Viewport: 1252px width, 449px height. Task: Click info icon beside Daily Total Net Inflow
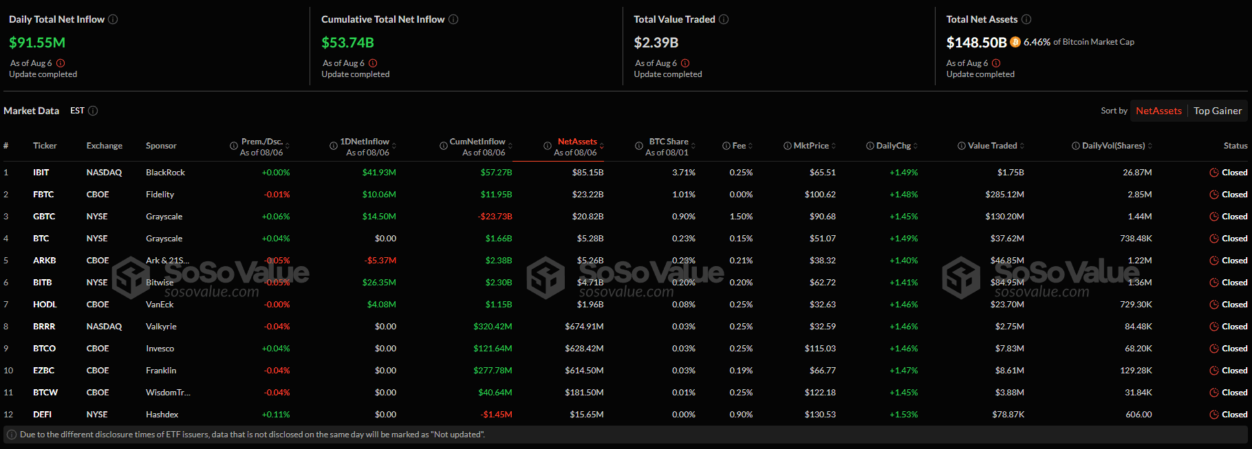113,19
